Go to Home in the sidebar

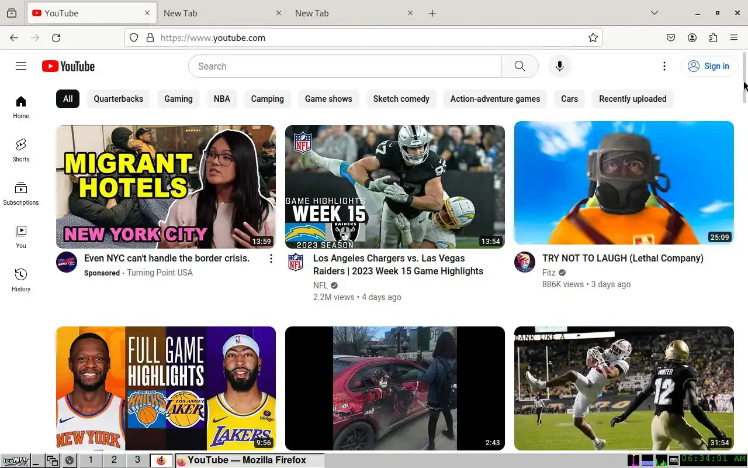(x=21, y=107)
